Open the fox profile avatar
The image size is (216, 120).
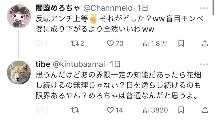click(x=19, y=72)
